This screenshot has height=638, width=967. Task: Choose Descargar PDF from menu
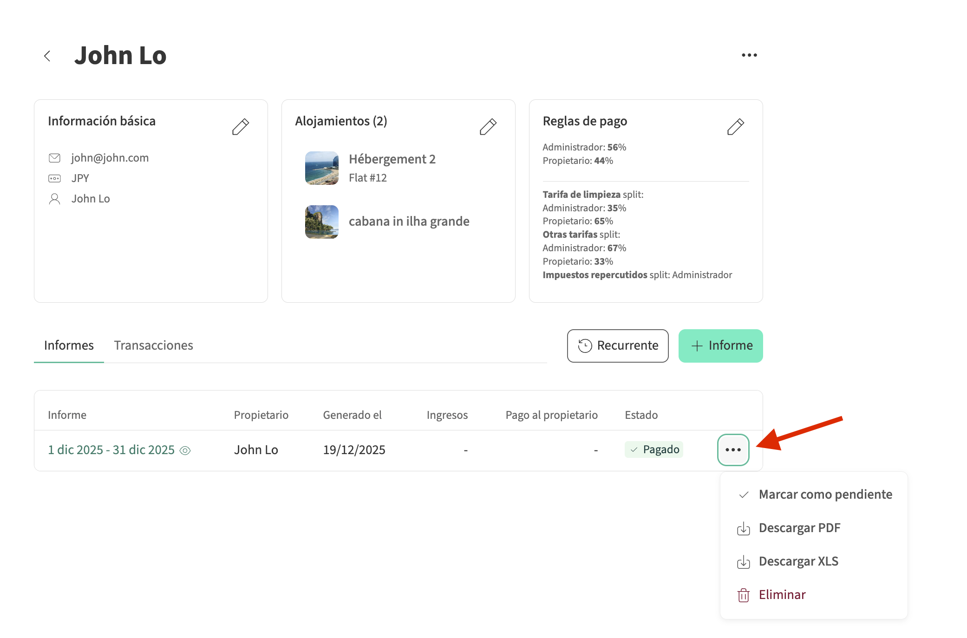[x=799, y=528]
